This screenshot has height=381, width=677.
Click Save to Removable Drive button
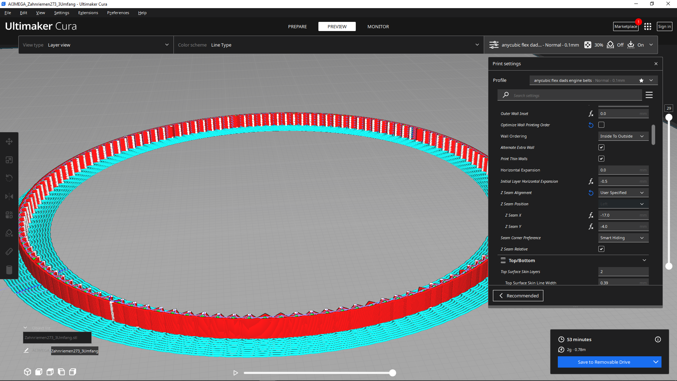point(604,362)
